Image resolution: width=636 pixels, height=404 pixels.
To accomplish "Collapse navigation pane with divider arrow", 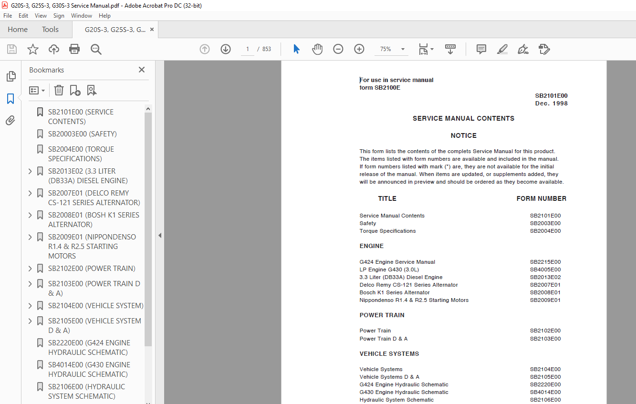I will (160, 235).
